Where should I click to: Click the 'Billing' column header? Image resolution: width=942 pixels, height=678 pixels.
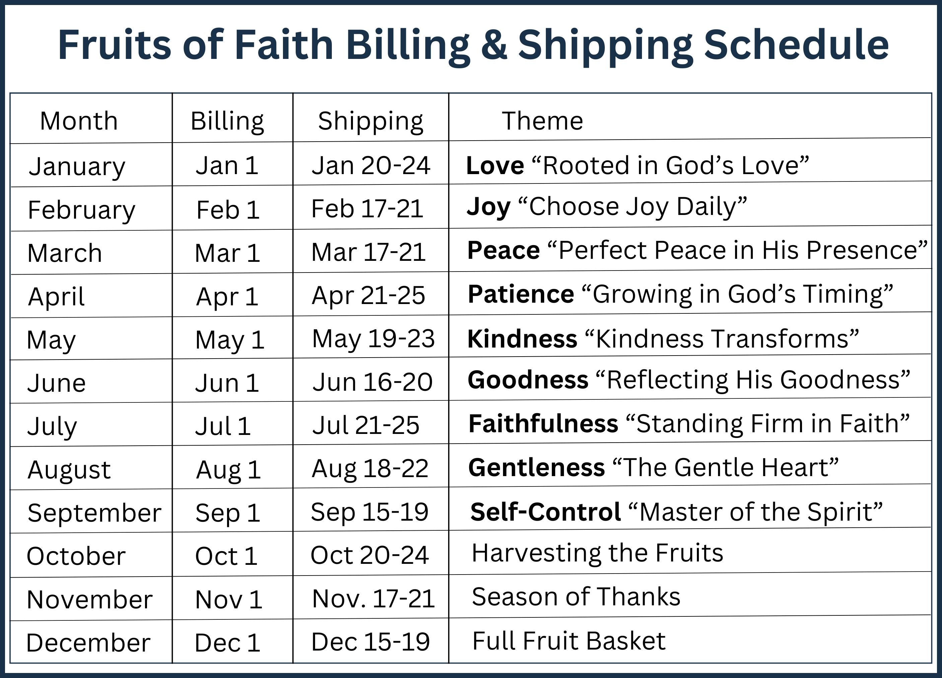point(227,121)
